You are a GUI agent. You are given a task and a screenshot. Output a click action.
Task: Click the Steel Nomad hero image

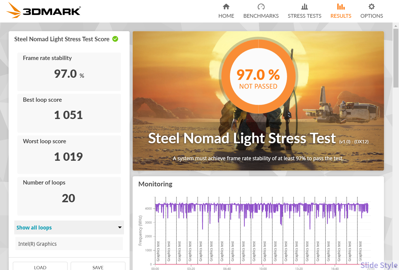258,101
